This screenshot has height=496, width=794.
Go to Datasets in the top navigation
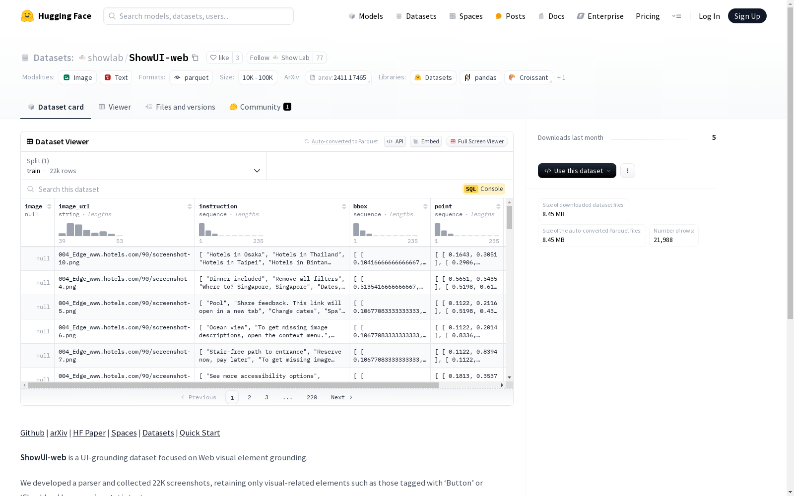[416, 16]
